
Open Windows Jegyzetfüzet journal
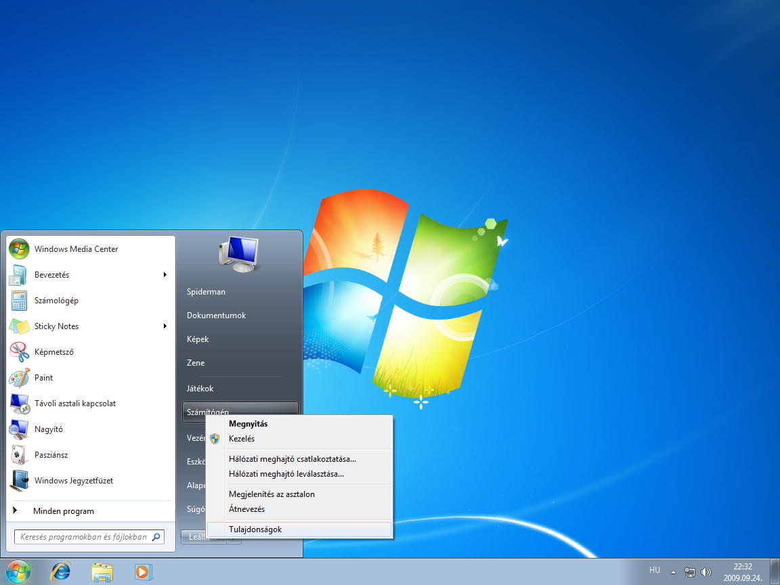tap(73, 481)
